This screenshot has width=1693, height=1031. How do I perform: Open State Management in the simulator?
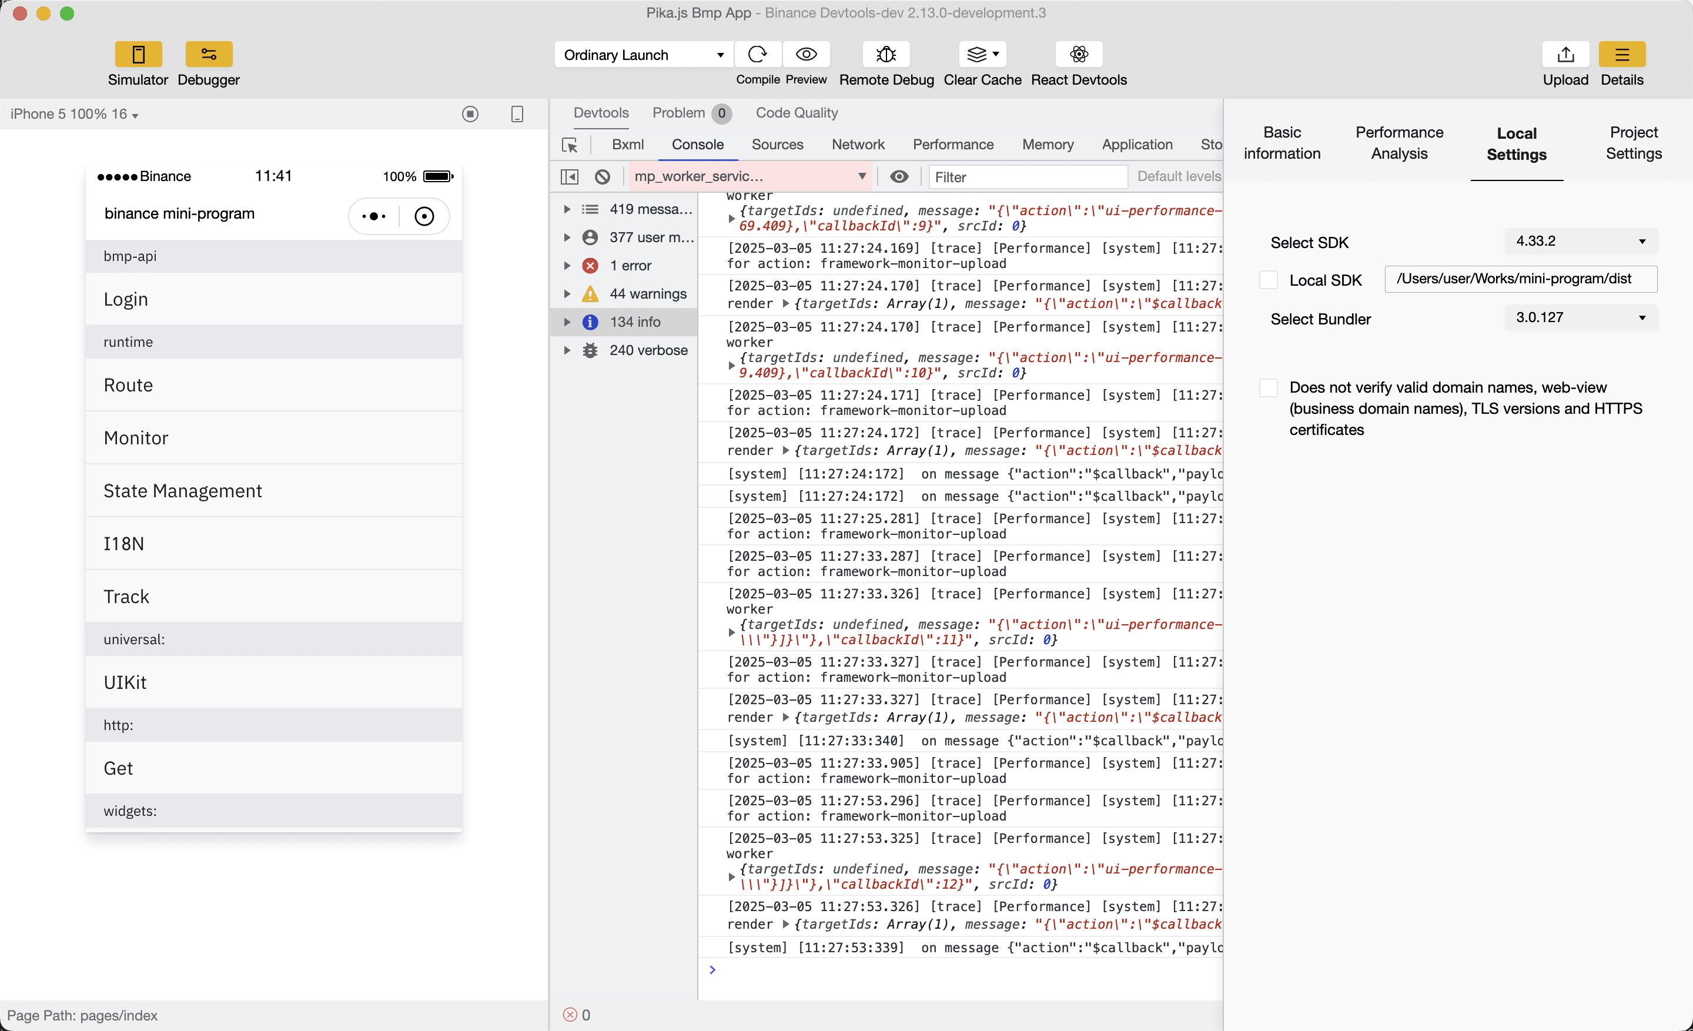point(273,490)
